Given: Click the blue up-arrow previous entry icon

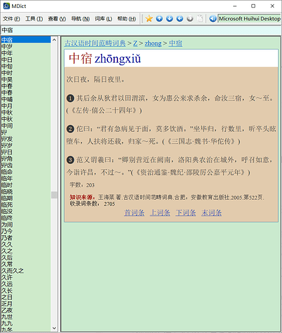Looking at the screenshot, I should click(159, 19).
